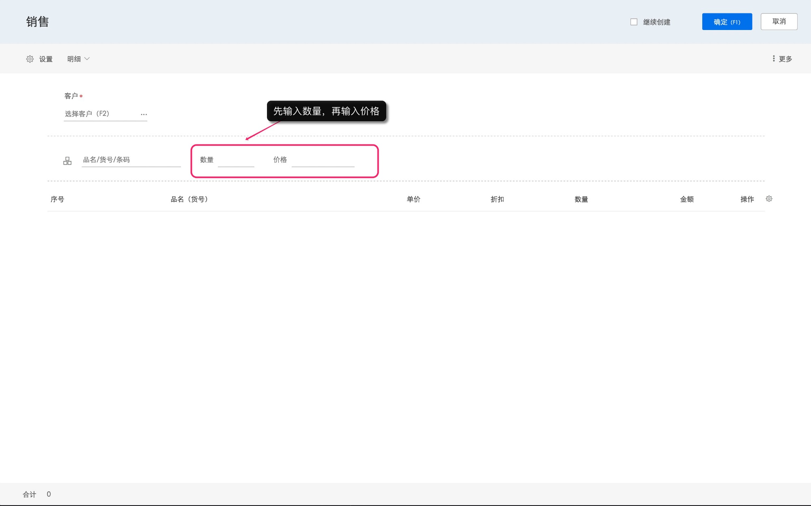The height and width of the screenshot is (506, 811).
Task: Open the 设置 menu item
Action: (x=46, y=59)
